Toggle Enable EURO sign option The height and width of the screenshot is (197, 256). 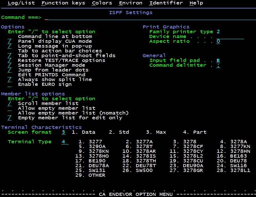[x=10, y=84]
